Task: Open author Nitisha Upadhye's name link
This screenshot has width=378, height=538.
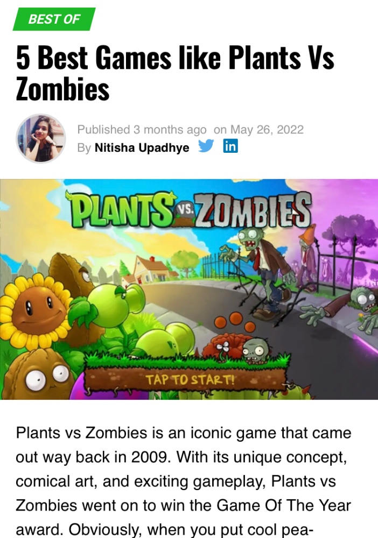Action: tap(142, 147)
